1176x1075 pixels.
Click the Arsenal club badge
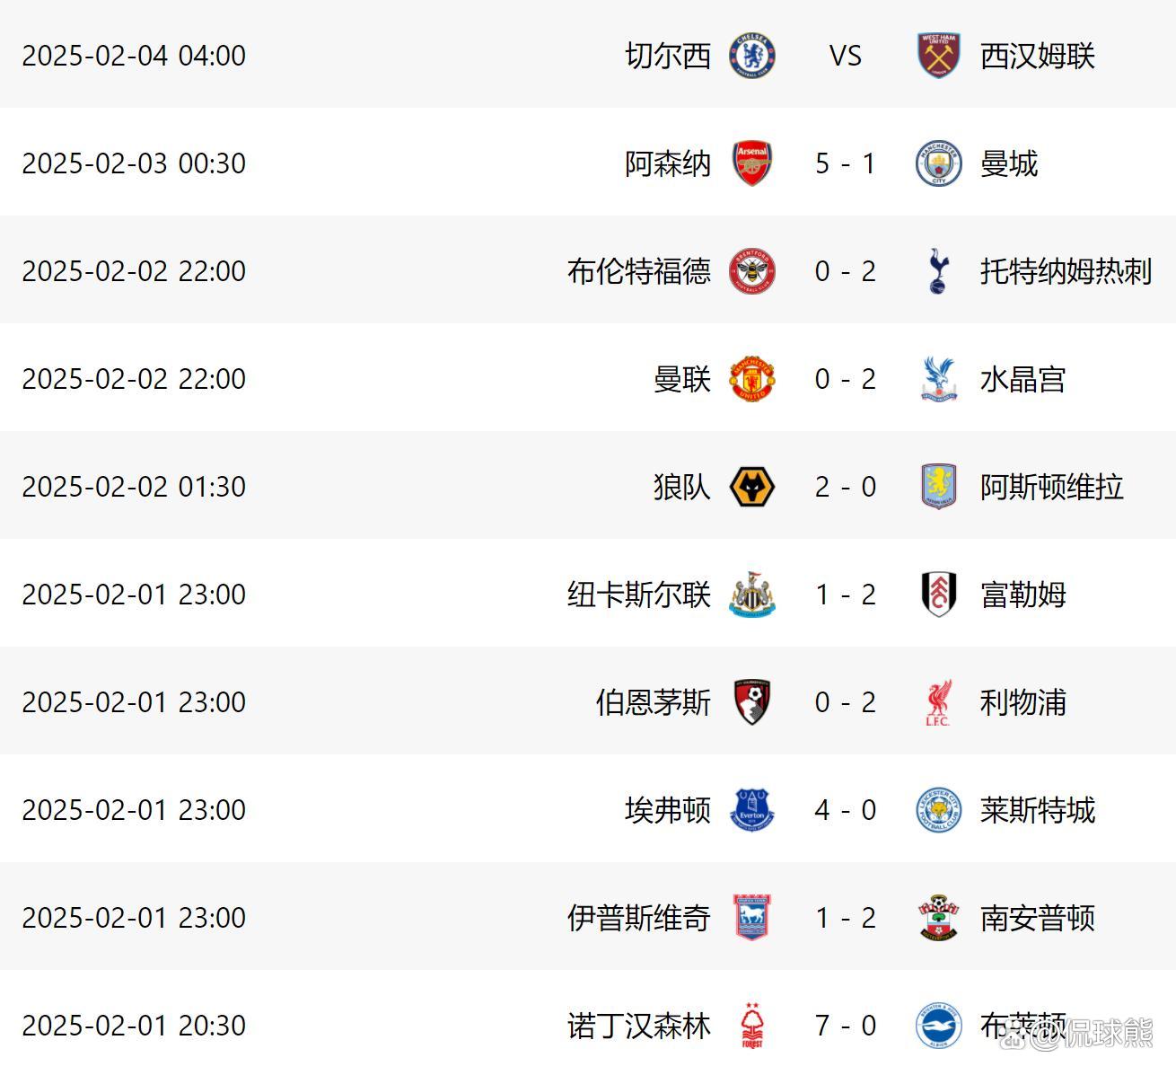(752, 163)
